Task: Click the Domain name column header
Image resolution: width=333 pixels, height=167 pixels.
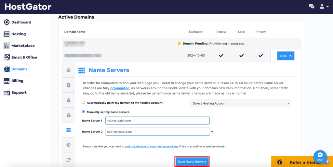Action: click(x=74, y=32)
